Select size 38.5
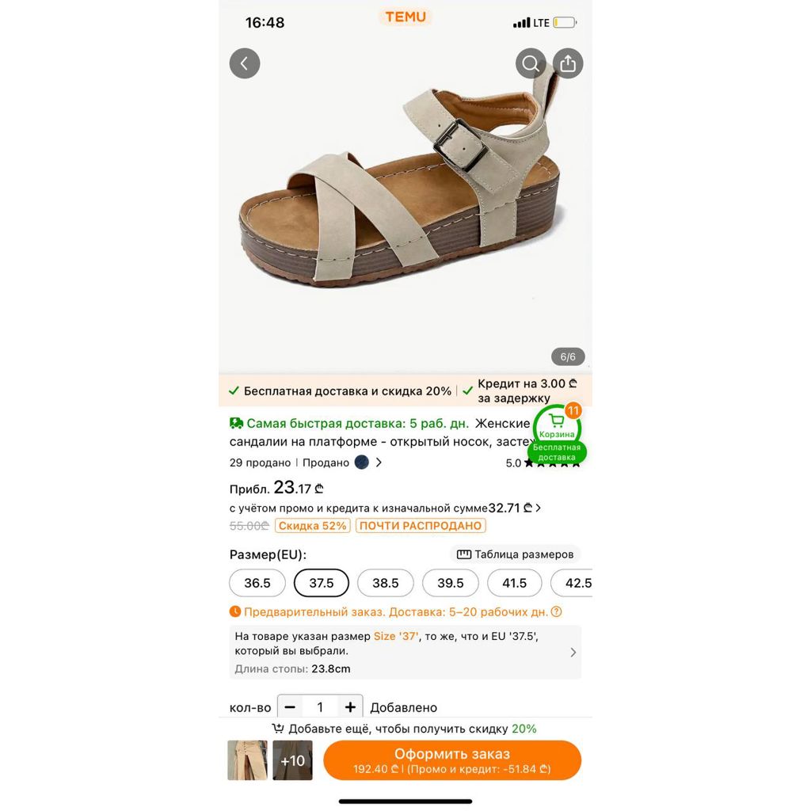 coord(386,583)
